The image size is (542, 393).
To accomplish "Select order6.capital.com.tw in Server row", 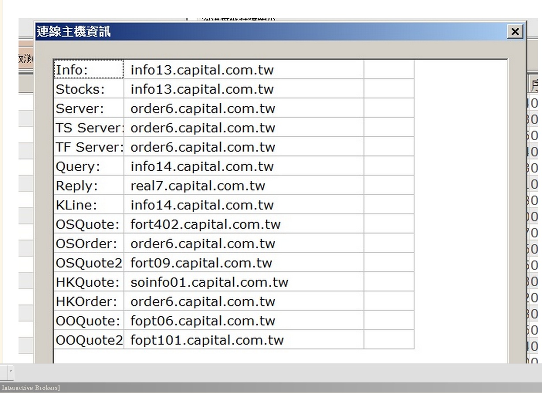I will (244, 108).
